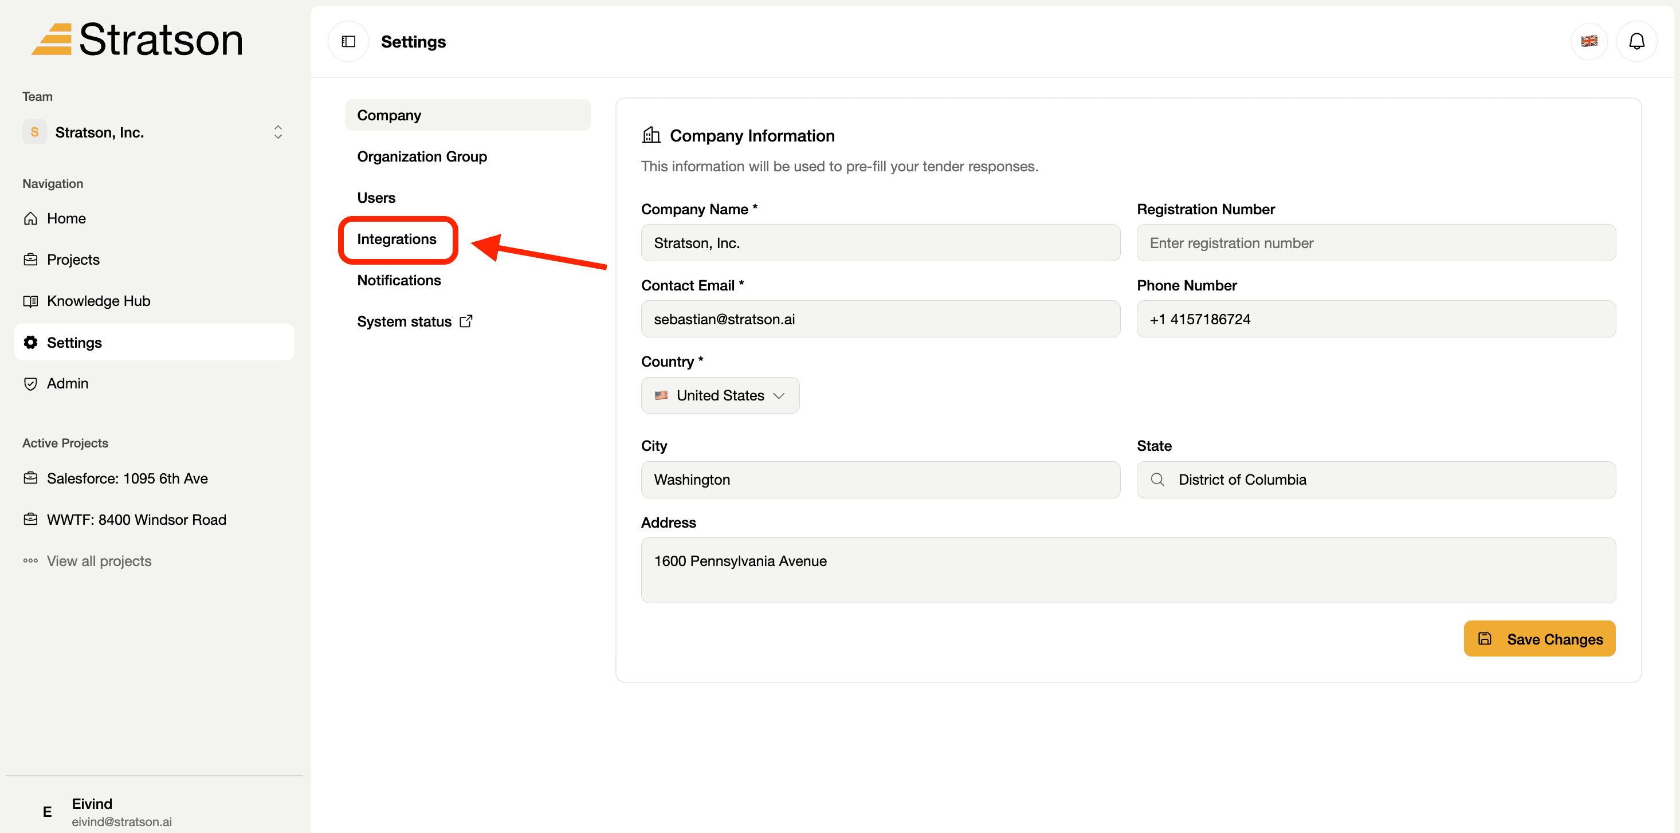Open the District of Columbia state selector
Image resolution: width=1680 pixels, height=833 pixels.
(x=1376, y=480)
